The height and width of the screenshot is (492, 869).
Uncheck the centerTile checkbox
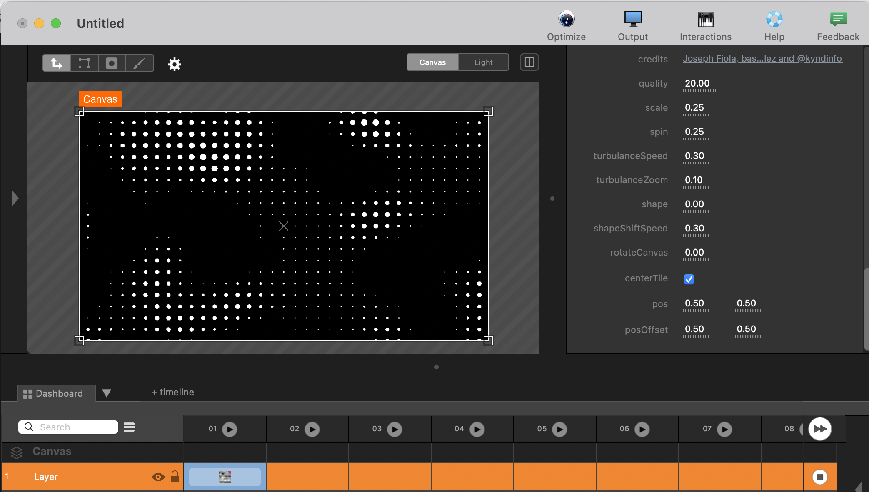689,279
